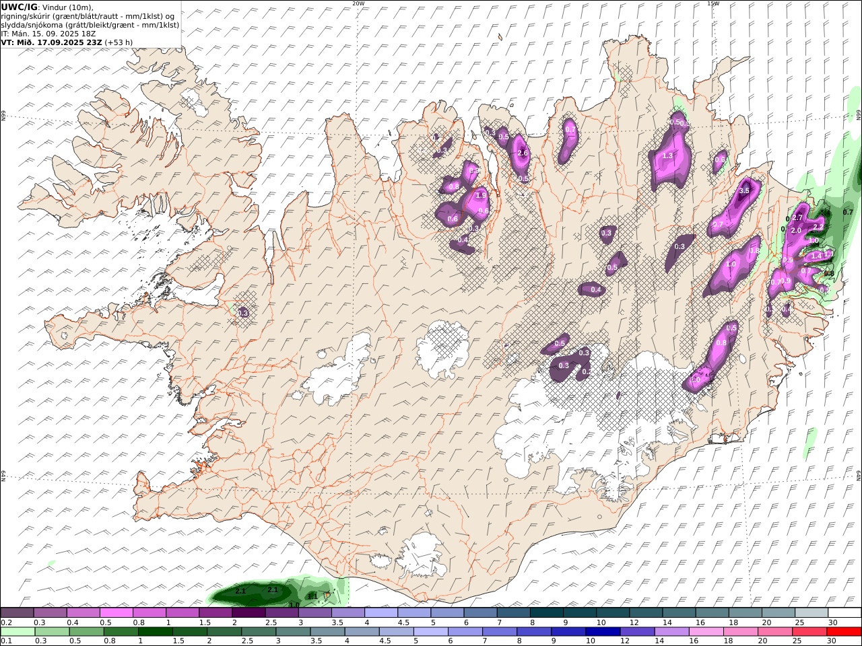The width and height of the screenshot is (862, 646).
Task: Click upper legend swatch between 0.5 and 0.8
Action: click(116, 613)
